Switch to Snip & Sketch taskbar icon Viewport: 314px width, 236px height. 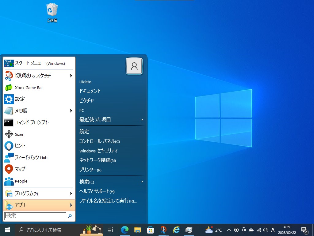tap(163, 230)
